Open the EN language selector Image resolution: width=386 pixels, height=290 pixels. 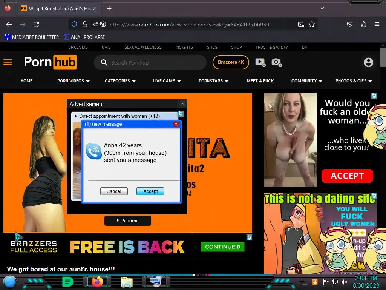pyautogui.click(x=304, y=47)
